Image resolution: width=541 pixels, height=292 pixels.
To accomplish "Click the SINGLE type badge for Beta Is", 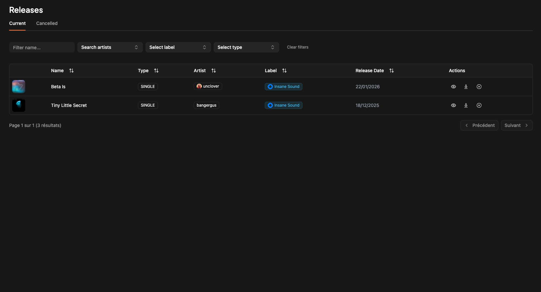I will (148, 87).
